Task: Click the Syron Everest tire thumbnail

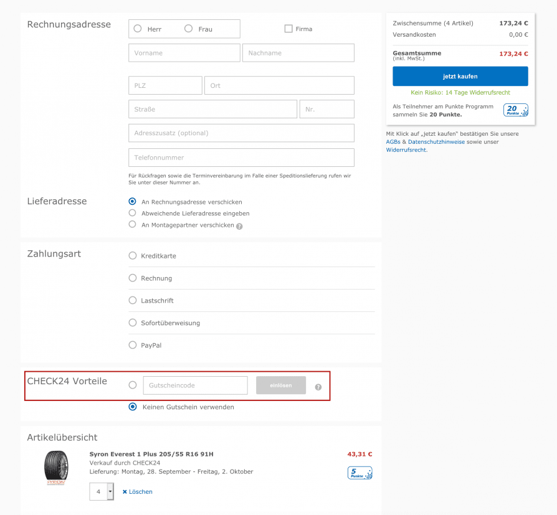Action: coord(56,468)
